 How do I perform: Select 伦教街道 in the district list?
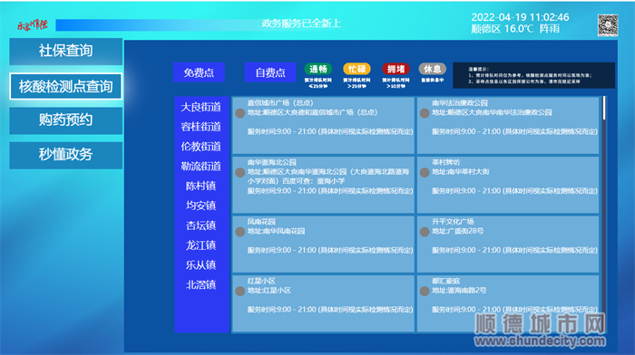[x=200, y=147]
